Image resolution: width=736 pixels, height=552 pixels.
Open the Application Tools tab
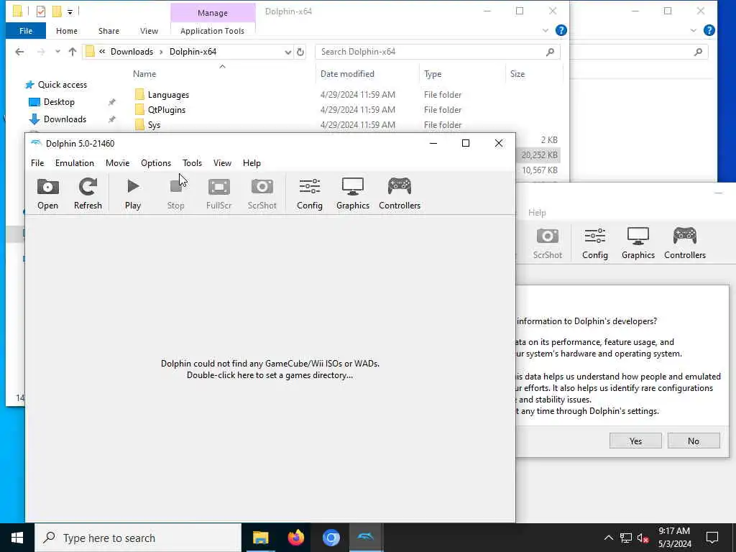point(212,31)
